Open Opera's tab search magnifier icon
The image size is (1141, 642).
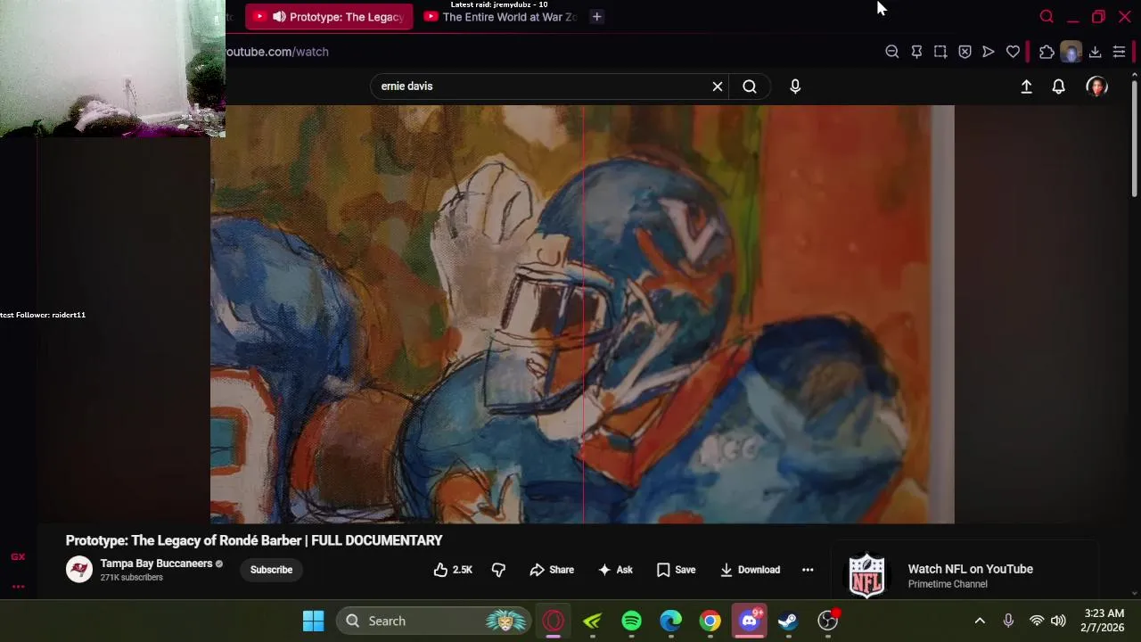(1047, 17)
